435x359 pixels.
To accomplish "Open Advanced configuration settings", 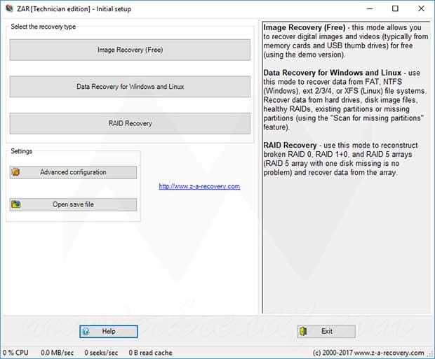I will [x=73, y=172].
